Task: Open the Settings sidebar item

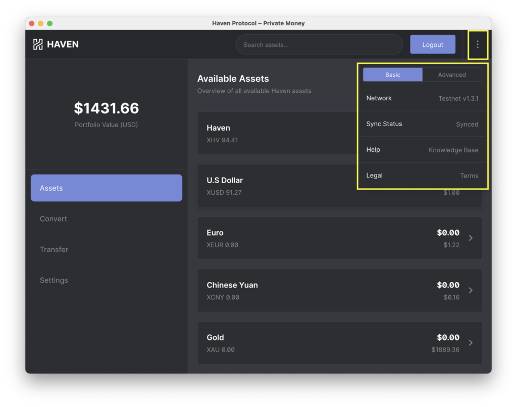Action: (54, 280)
